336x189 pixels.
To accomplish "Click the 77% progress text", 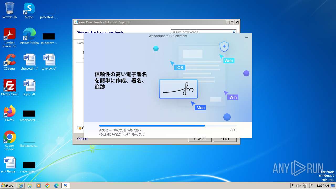I will click(x=233, y=130).
